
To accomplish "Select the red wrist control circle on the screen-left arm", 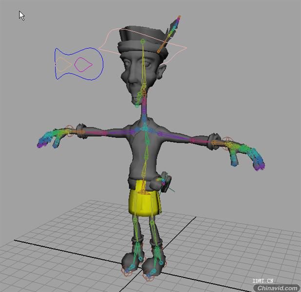I will coord(69,131).
